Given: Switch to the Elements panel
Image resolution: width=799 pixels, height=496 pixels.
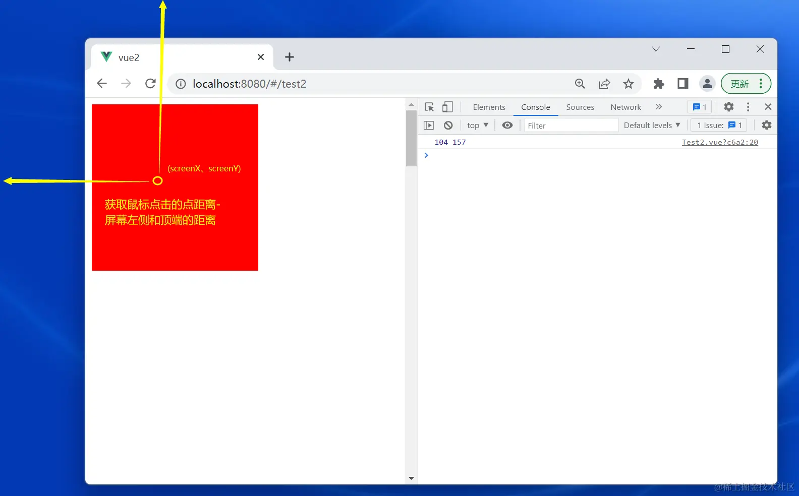Looking at the screenshot, I should tap(489, 107).
